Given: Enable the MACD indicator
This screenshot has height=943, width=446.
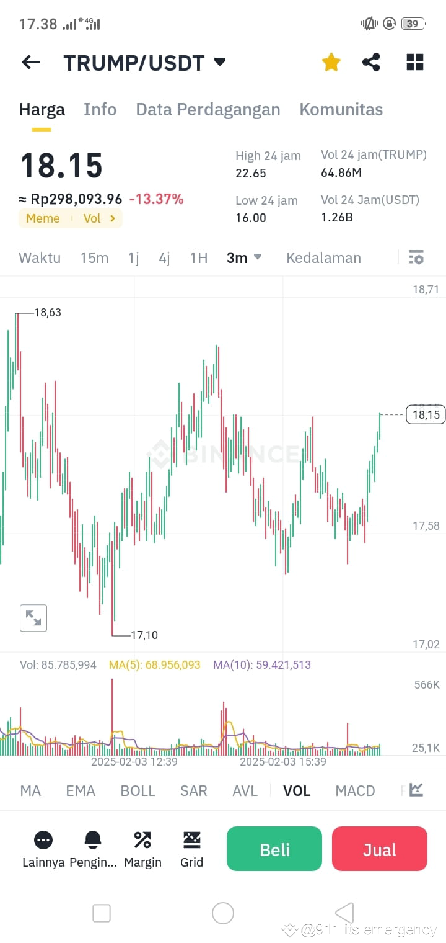Looking at the screenshot, I should [x=355, y=790].
